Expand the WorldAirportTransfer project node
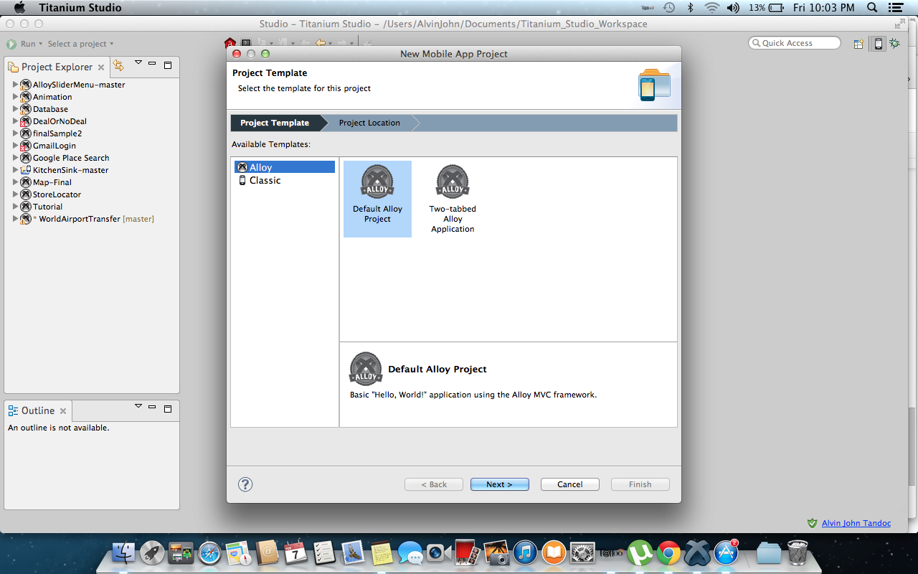The height and width of the screenshot is (574, 918). pyautogui.click(x=15, y=219)
